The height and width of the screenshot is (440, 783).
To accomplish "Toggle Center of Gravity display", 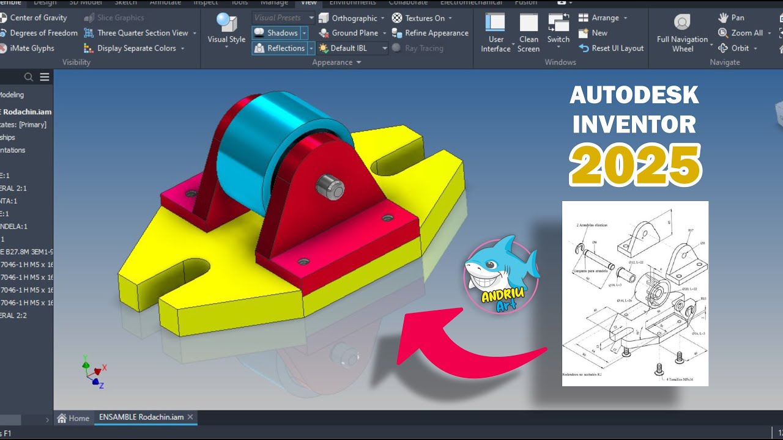I will (34, 18).
